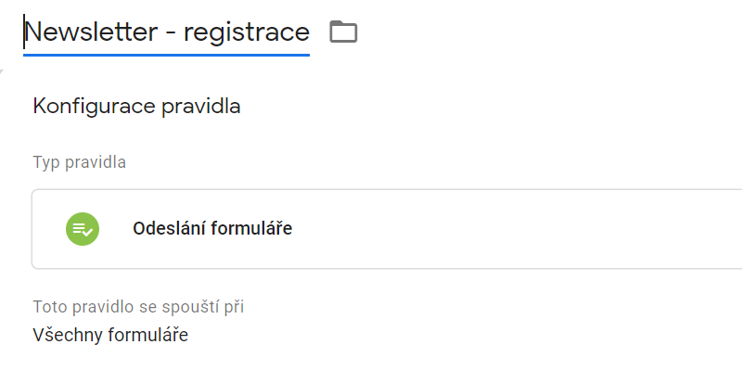Click the green form submission icon
This screenshot has width=742, height=370.
point(83,229)
